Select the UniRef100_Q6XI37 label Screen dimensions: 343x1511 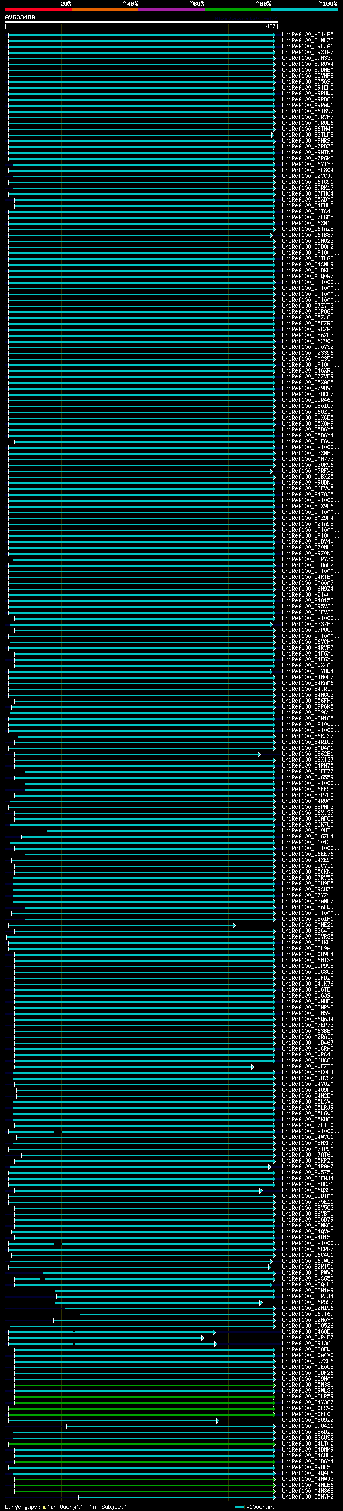pos(308,760)
